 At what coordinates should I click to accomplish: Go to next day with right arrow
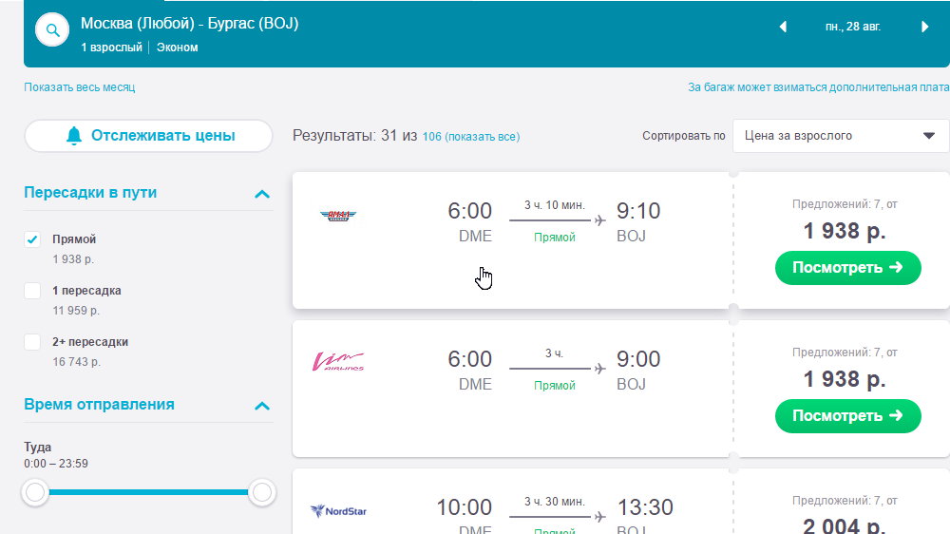(924, 27)
